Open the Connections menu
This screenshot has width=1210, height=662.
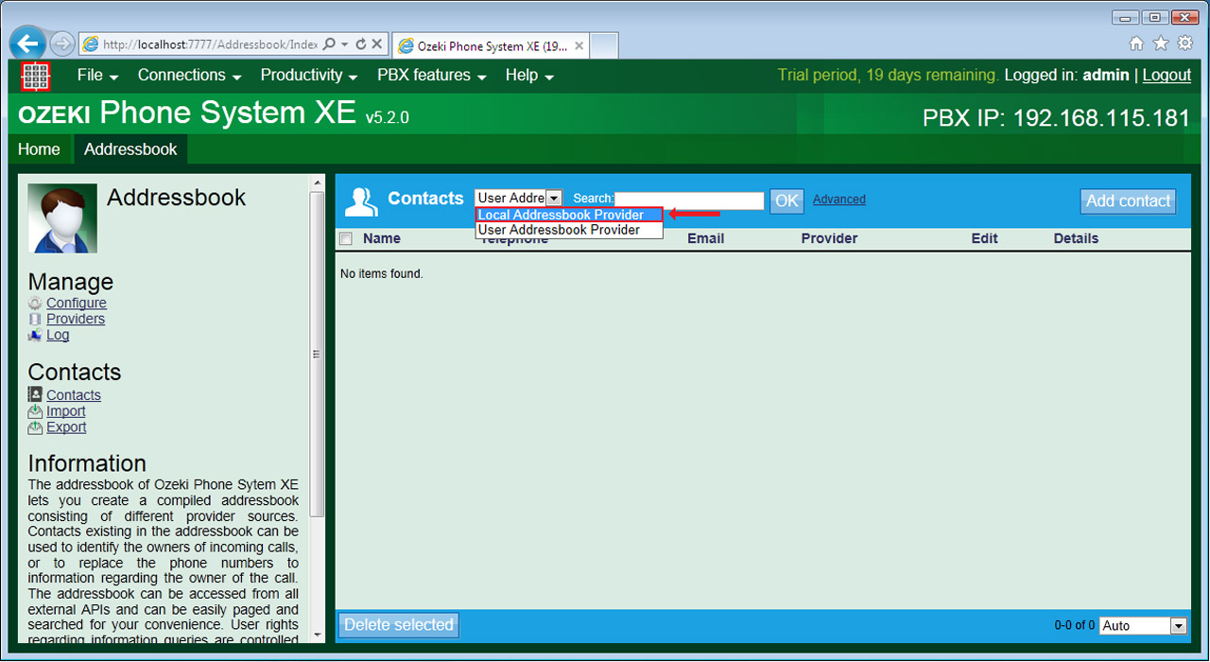point(189,76)
